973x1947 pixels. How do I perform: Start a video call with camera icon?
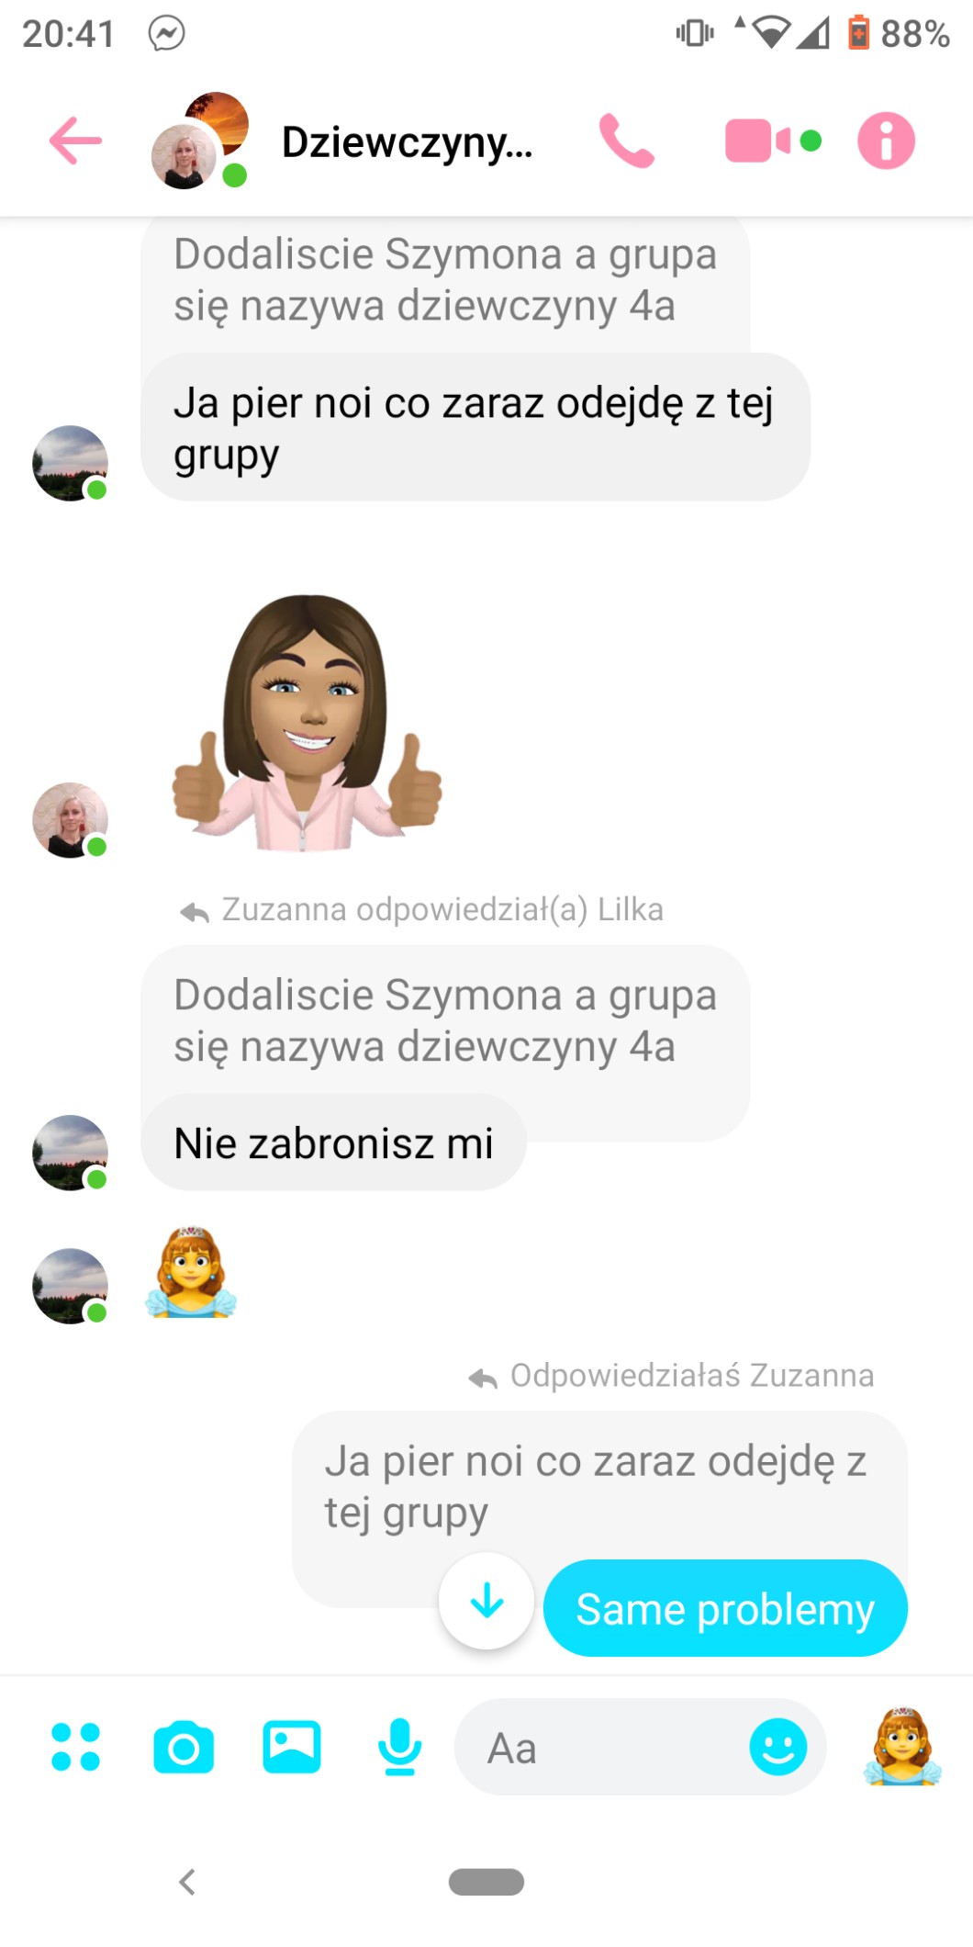[773, 141]
